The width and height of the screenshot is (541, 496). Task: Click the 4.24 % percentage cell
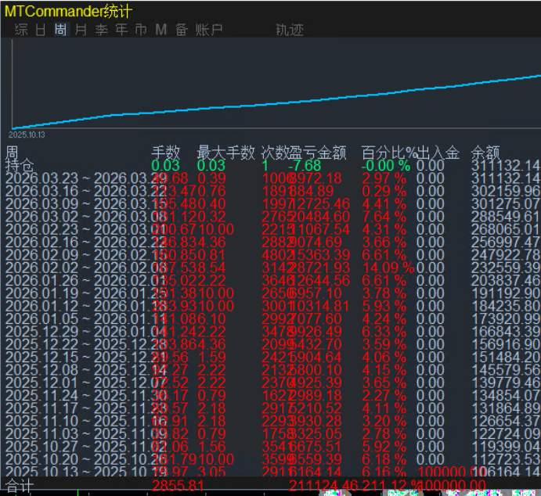coord(384,319)
